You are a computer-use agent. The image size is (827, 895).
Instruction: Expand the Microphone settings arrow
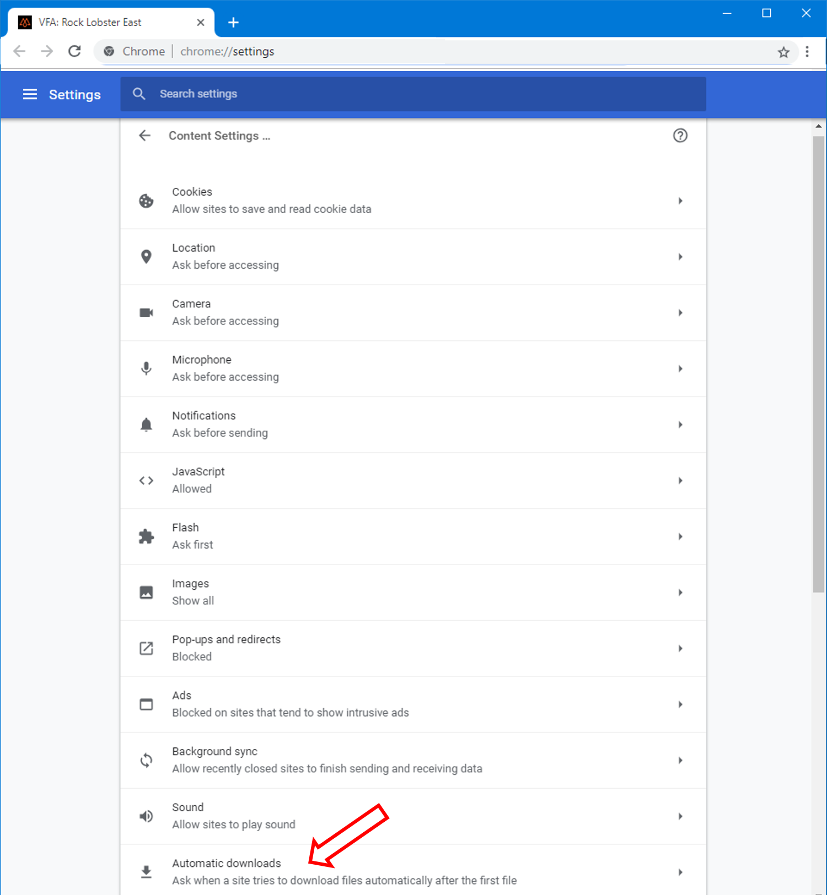(x=680, y=368)
